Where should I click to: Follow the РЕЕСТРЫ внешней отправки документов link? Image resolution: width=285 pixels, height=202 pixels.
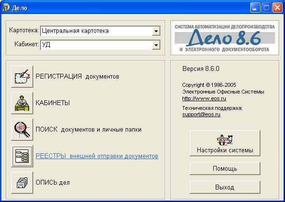97,156
